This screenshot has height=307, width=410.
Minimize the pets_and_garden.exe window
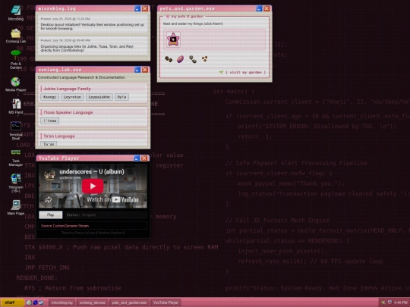pos(259,8)
